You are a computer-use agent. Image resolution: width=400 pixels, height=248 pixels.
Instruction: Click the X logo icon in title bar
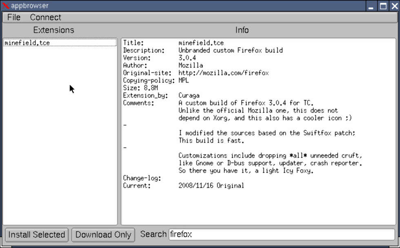pyautogui.click(x=6, y=6)
